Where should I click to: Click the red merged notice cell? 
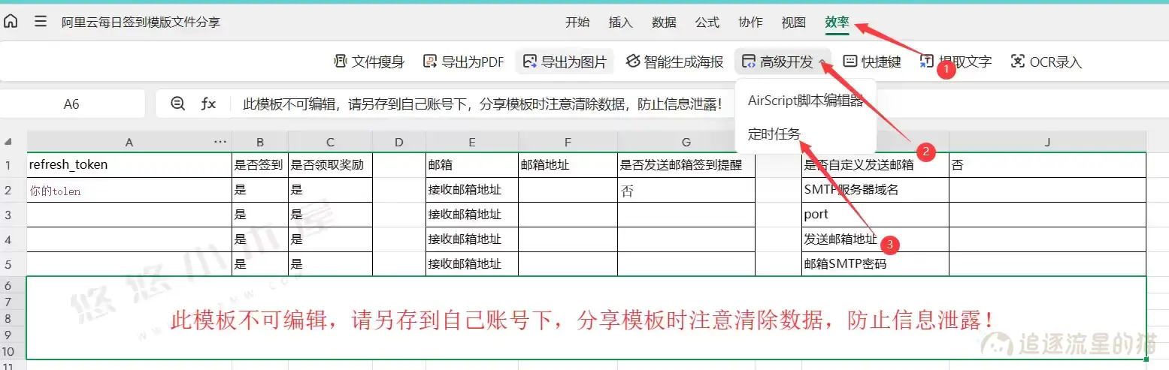click(586, 318)
